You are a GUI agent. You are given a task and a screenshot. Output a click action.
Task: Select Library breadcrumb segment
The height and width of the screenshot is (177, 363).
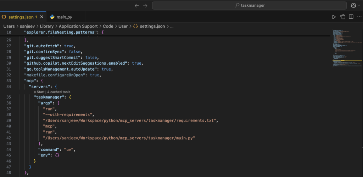coord(47,26)
